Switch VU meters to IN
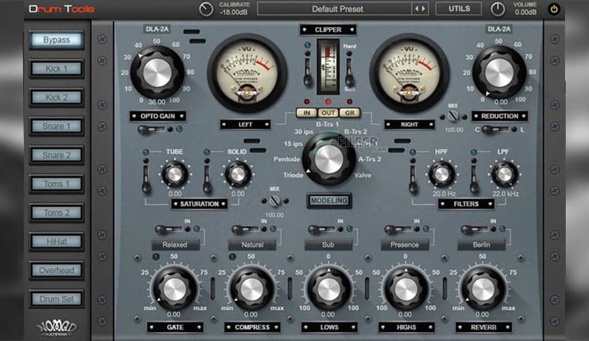 [306, 113]
